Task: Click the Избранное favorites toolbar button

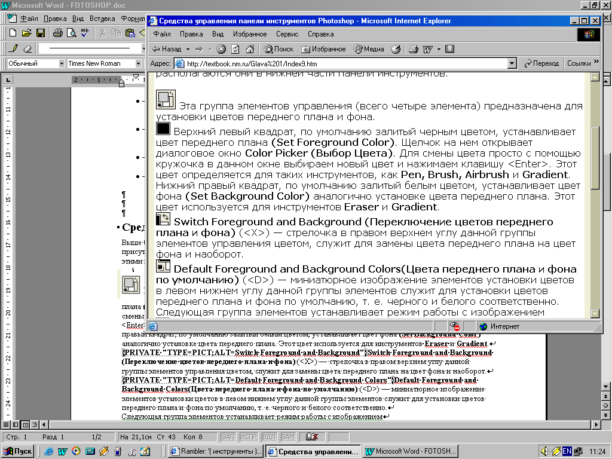Action: tap(323, 49)
